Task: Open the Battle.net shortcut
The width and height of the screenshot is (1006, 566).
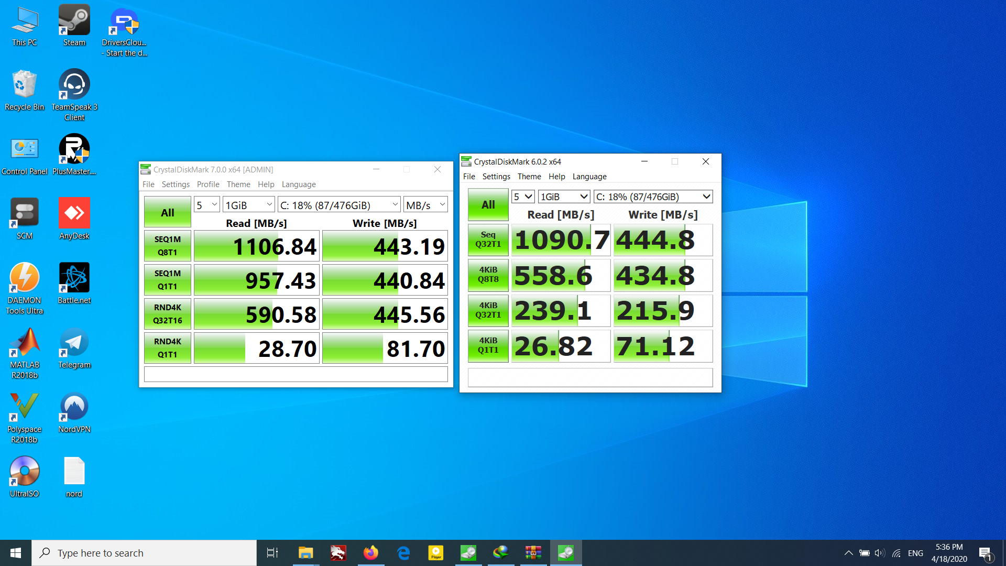Action: coord(74,284)
